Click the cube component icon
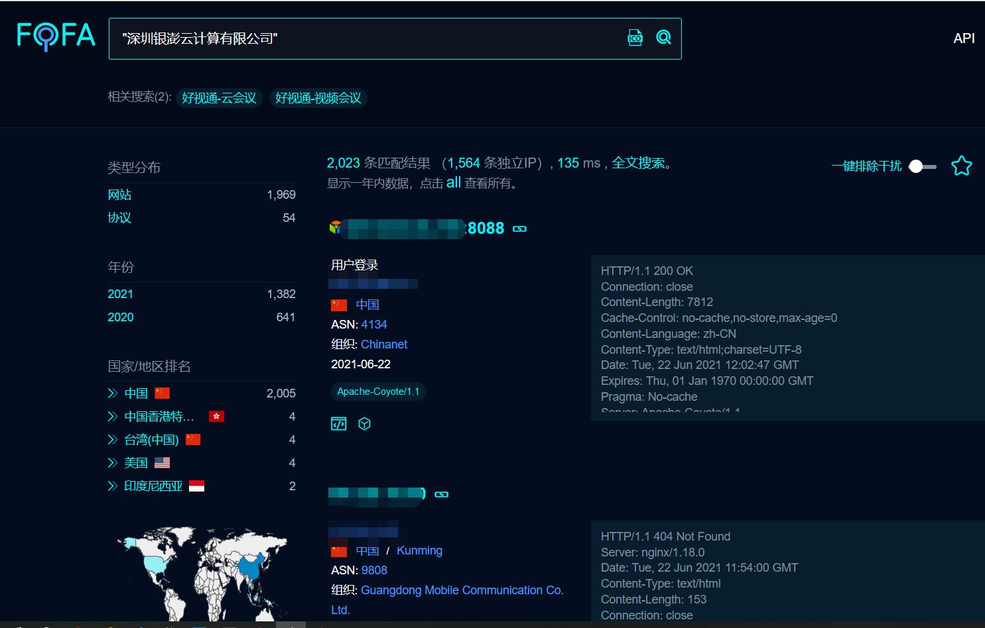 (364, 424)
